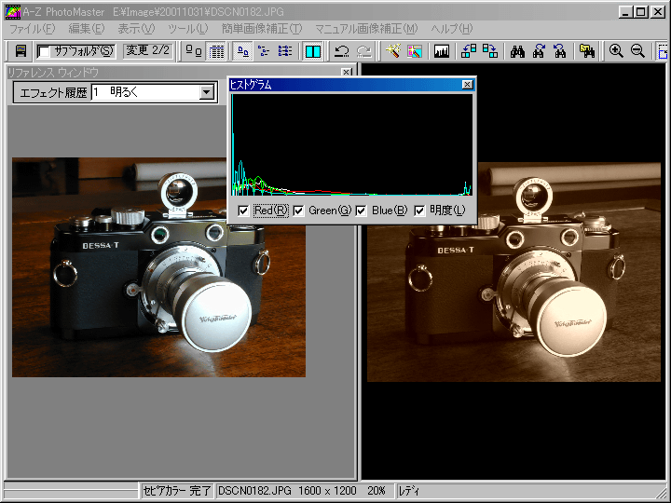Click the second blue-arrow image transfer icon
Image resolution: width=671 pixels, height=503 pixels.
(490, 51)
